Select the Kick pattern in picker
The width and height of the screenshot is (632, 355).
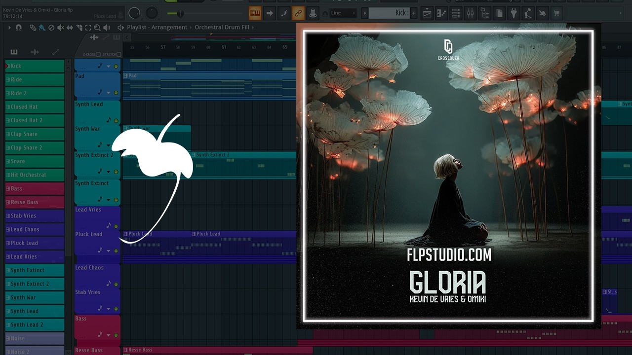click(35, 66)
